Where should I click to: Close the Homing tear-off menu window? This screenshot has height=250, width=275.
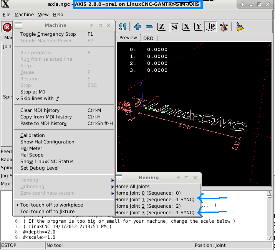195,178
